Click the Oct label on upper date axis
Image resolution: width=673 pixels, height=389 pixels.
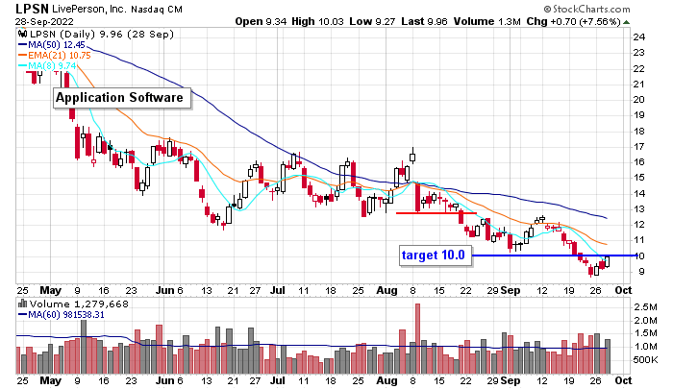point(623,290)
